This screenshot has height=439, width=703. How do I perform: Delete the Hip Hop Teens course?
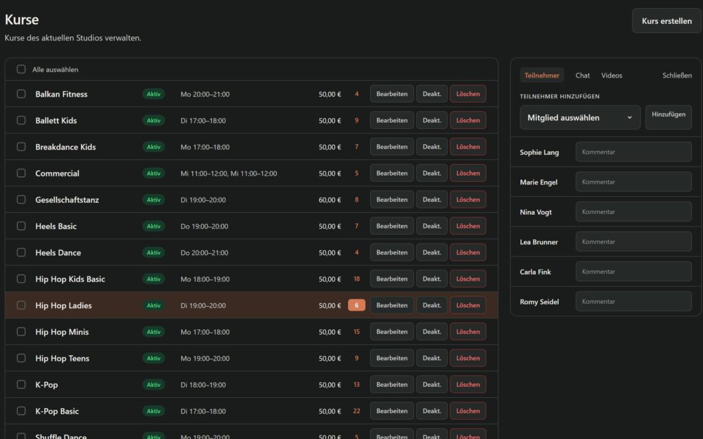coord(468,358)
